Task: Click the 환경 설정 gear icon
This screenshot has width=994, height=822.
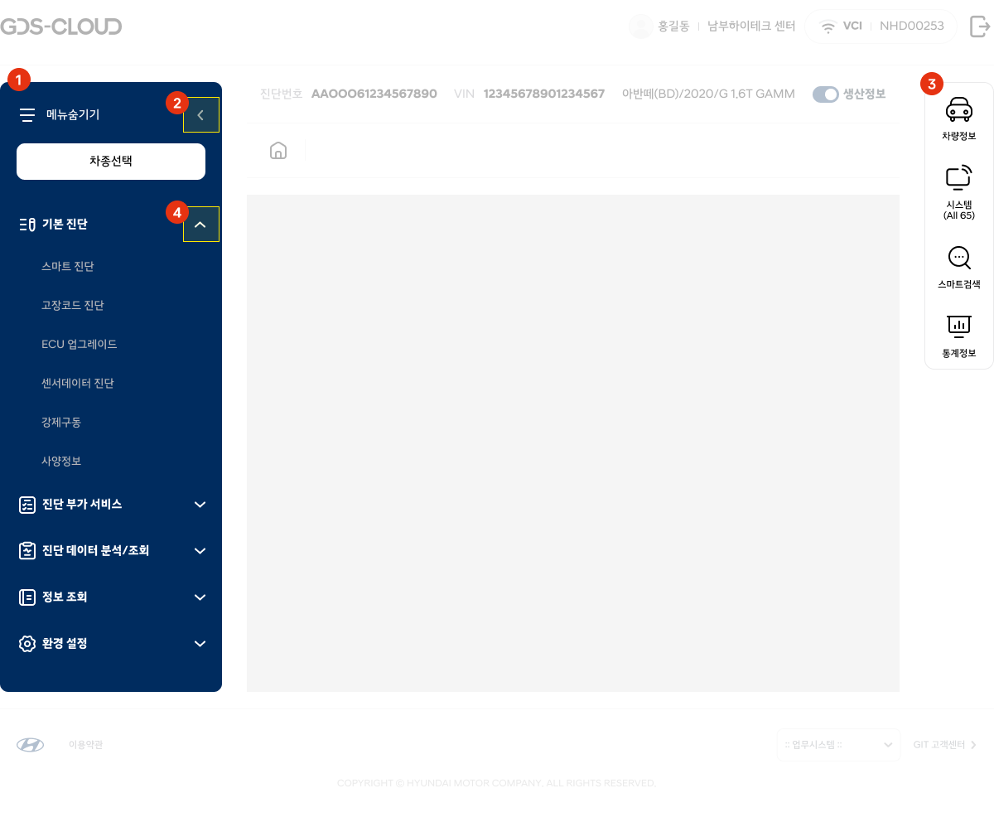Action: click(27, 644)
